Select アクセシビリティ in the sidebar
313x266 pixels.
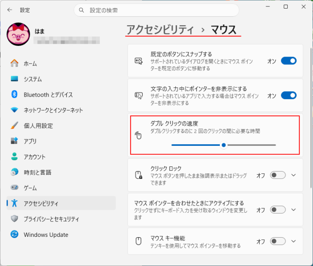click(x=61, y=203)
